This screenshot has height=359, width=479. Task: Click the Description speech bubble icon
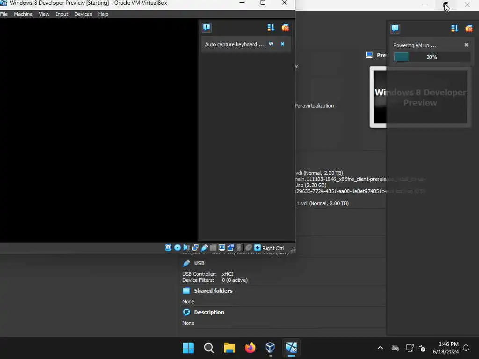tap(186, 312)
